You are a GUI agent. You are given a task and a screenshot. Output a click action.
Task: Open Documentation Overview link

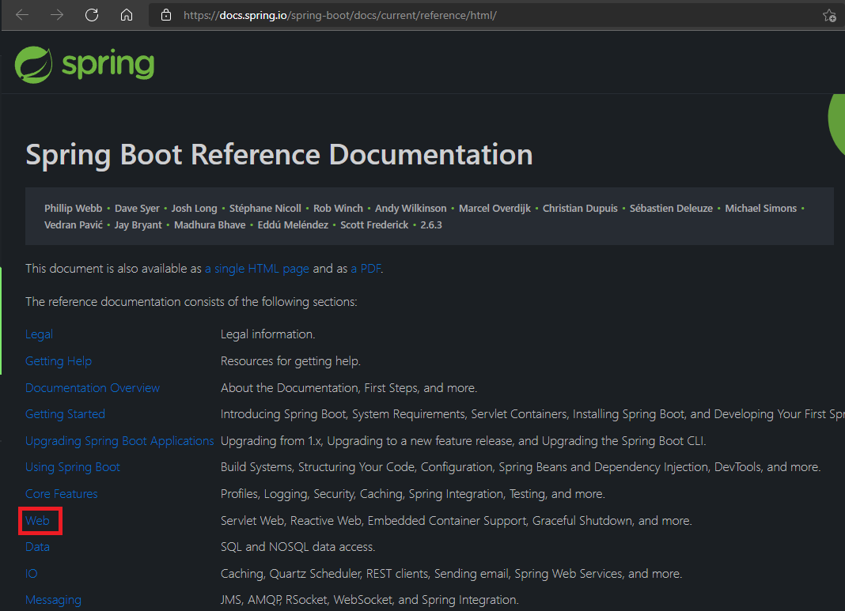click(x=92, y=387)
